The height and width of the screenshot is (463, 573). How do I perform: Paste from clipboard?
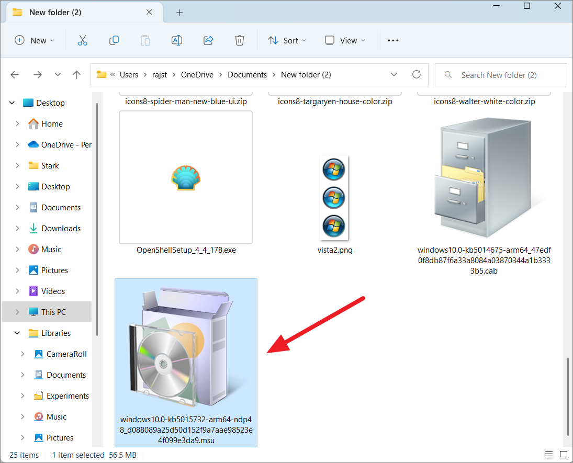(x=145, y=40)
